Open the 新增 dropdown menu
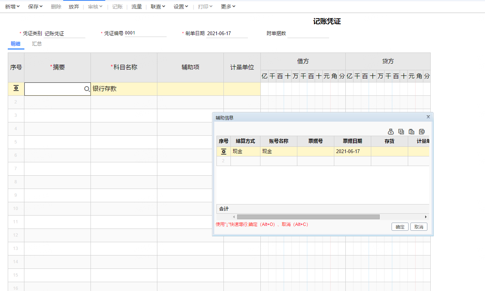Screen dimensions: 485x291 (13, 7)
